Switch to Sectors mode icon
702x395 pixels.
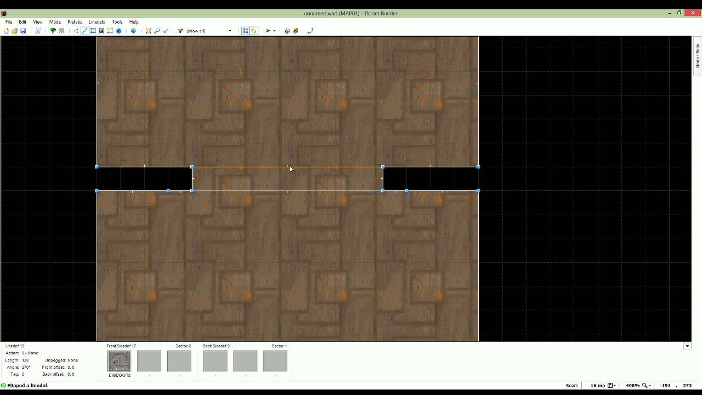(93, 31)
